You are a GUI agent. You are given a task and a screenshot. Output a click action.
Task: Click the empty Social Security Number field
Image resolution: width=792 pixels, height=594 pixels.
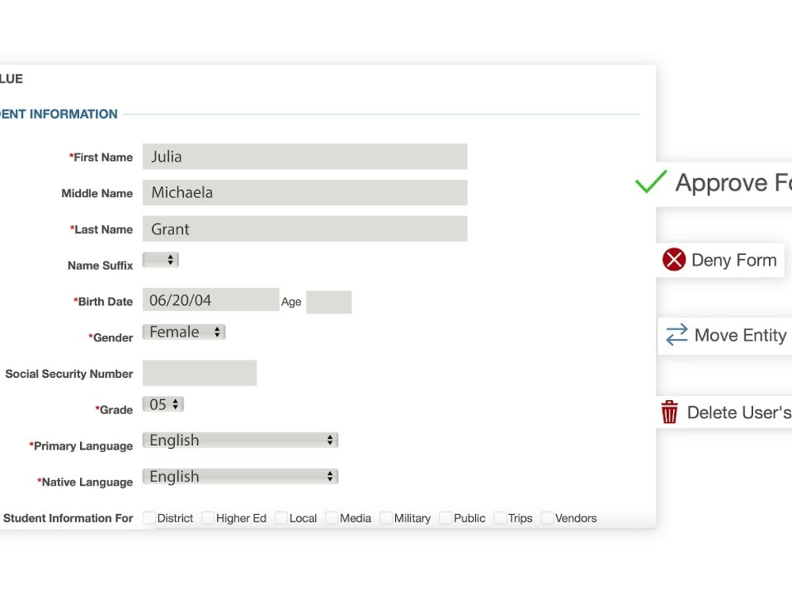click(200, 373)
